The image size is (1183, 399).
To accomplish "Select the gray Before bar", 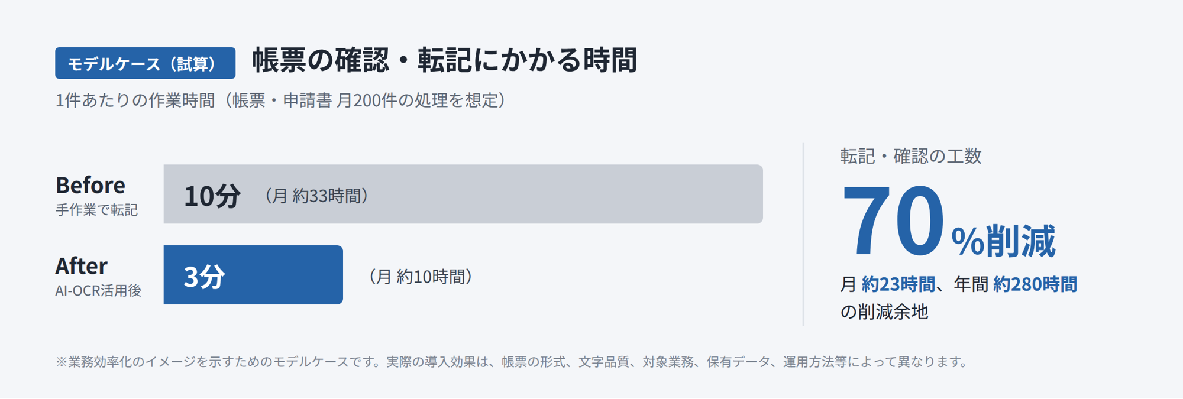I will coord(463,194).
